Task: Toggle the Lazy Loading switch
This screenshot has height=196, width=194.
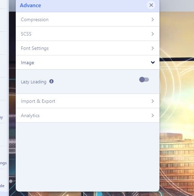Action: pyautogui.click(x=144, y=80)
